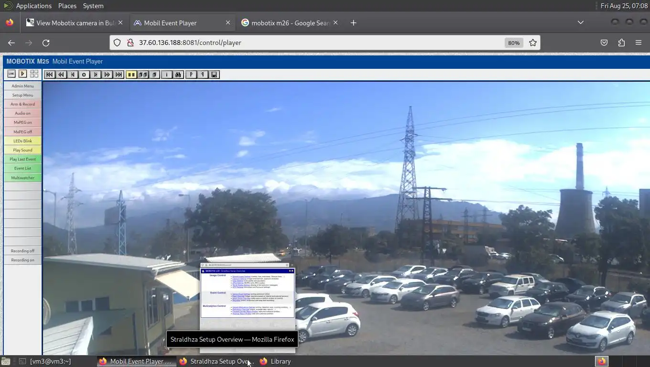The width and height of the screenshot is (650, 367).
Task: Open the MultiView grid icon
Action: 34,74
